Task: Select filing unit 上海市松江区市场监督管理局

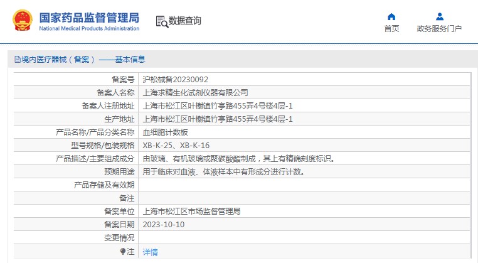Action: click(191, 211)
